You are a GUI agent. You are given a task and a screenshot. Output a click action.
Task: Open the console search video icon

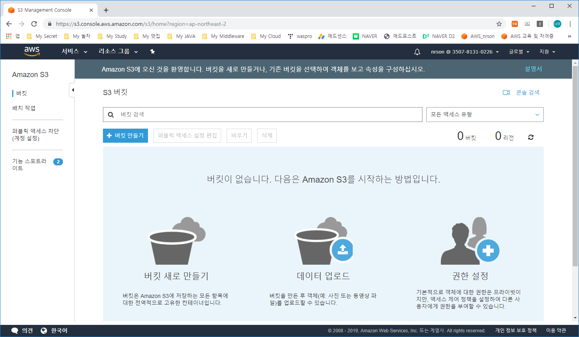[506, 93]
